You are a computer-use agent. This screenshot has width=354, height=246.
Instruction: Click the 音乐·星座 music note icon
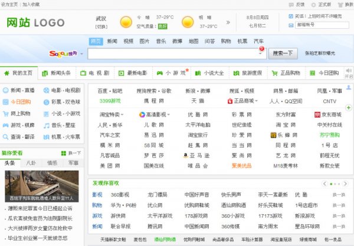pos(46,125)
